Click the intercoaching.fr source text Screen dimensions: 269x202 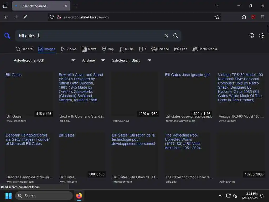coord(122,181)
